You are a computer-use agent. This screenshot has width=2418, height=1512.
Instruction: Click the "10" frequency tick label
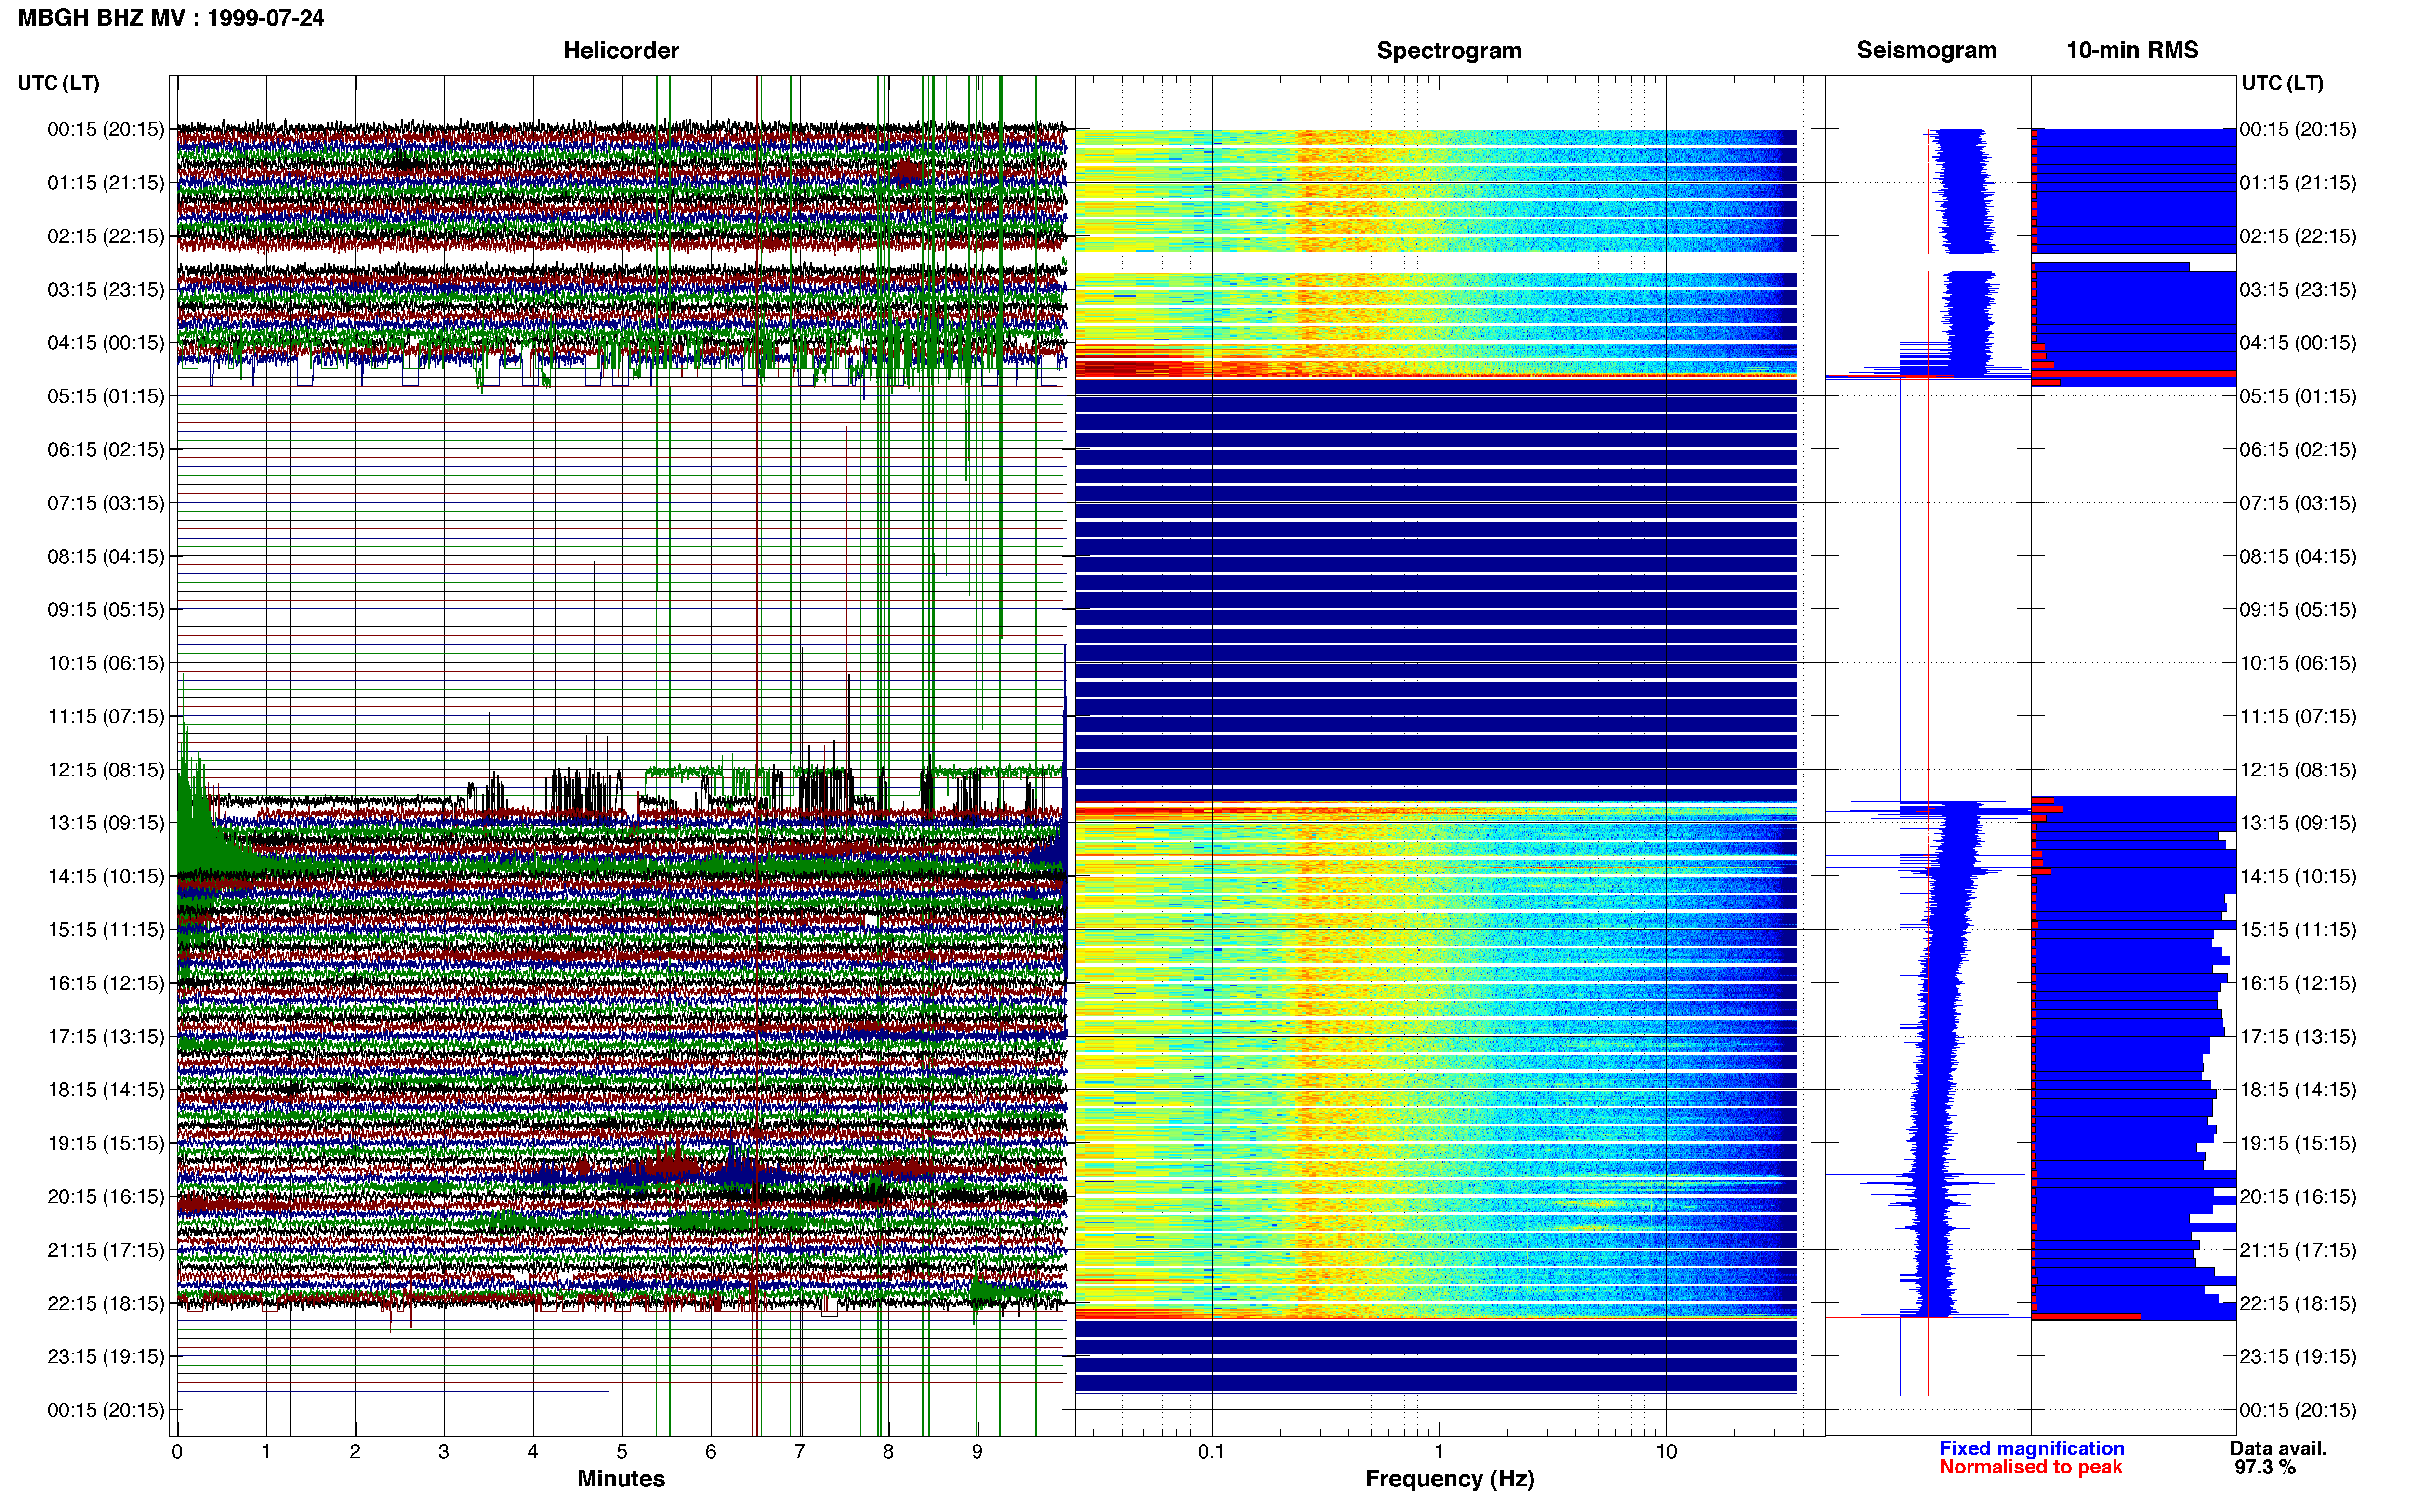point(1666,1451)
